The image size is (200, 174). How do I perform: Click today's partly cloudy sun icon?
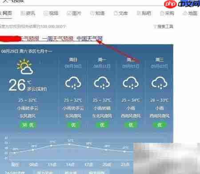point(25,67)
